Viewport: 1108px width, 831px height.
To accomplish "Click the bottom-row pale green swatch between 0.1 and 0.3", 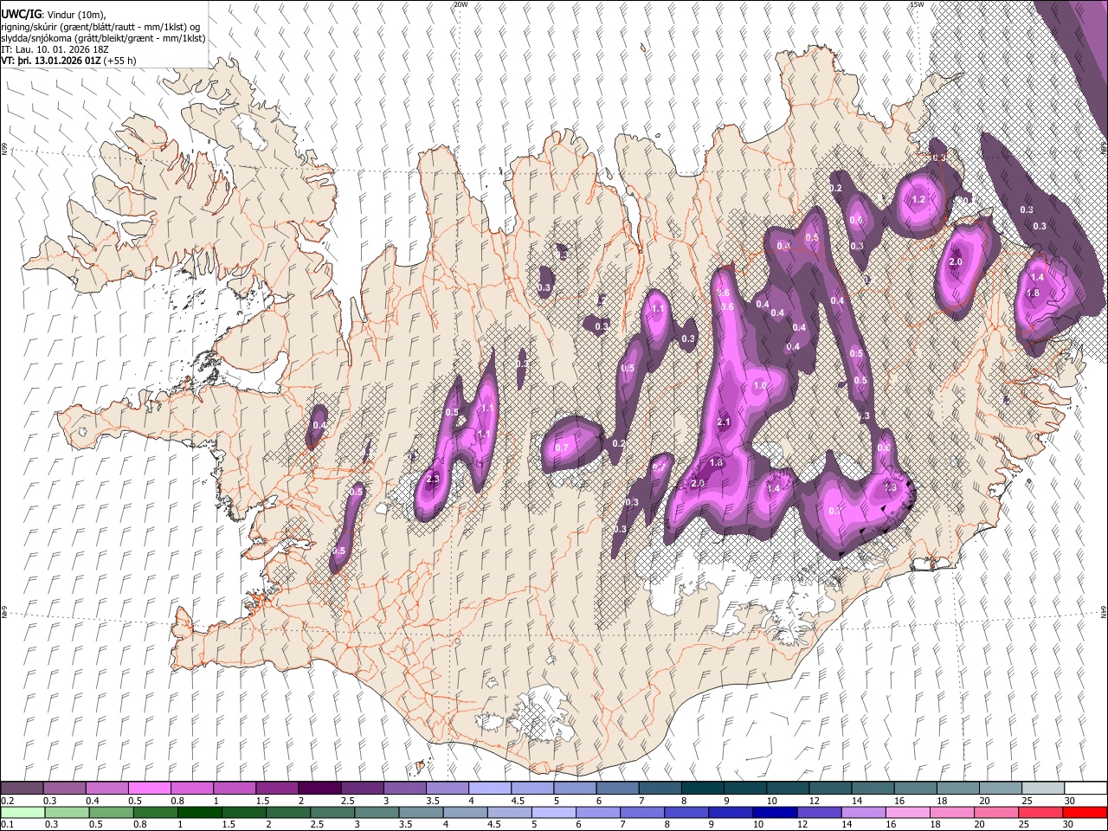I will pyautogui.click(x=23, y=813).
